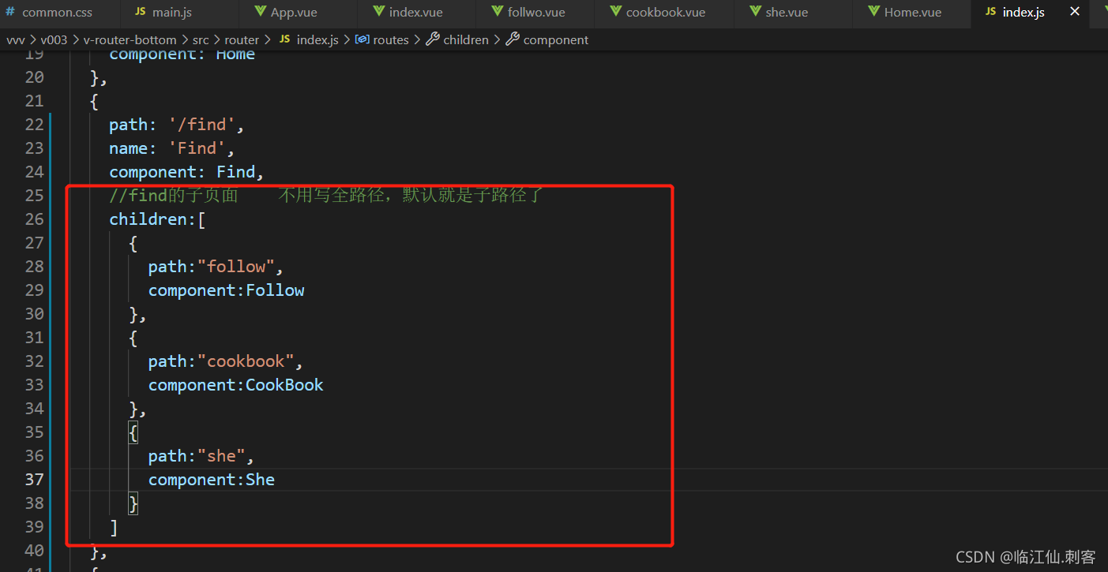The image size is (1108, 572).
Task: Open the main.js editor tab
Action: click(171, 13)
